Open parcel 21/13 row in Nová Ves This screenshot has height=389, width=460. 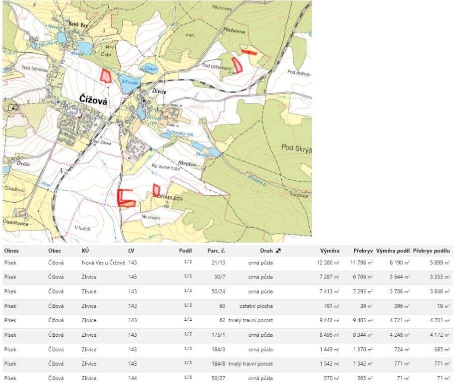tap(228, 263)
